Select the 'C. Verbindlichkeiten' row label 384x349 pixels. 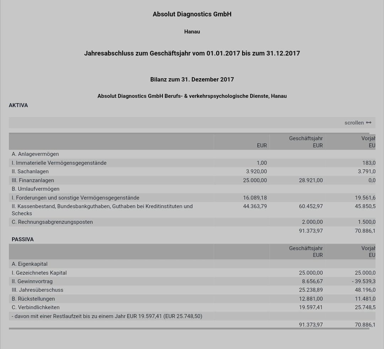(36, 307)
